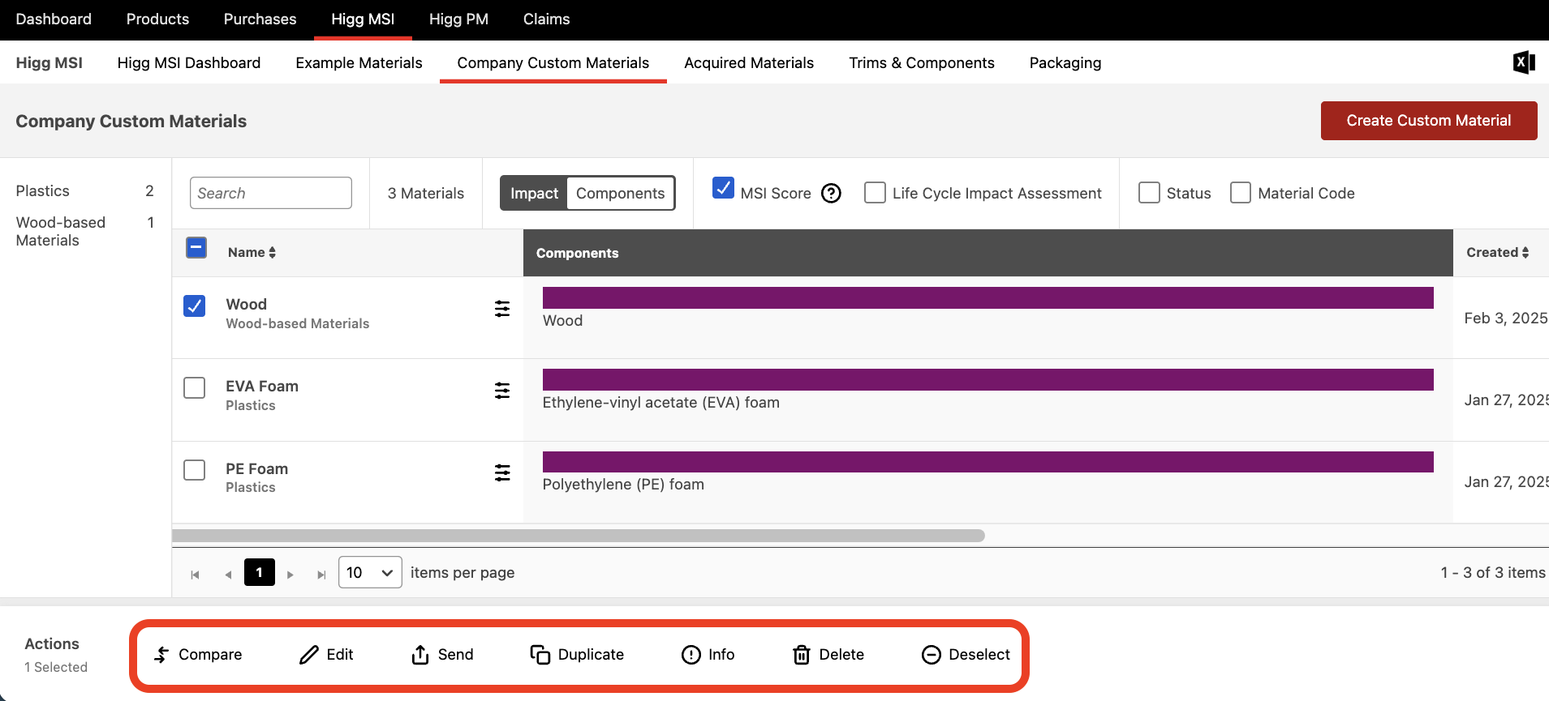
Task: Select the Company Custom Materials tab
Action: click(x=553, y=62)
